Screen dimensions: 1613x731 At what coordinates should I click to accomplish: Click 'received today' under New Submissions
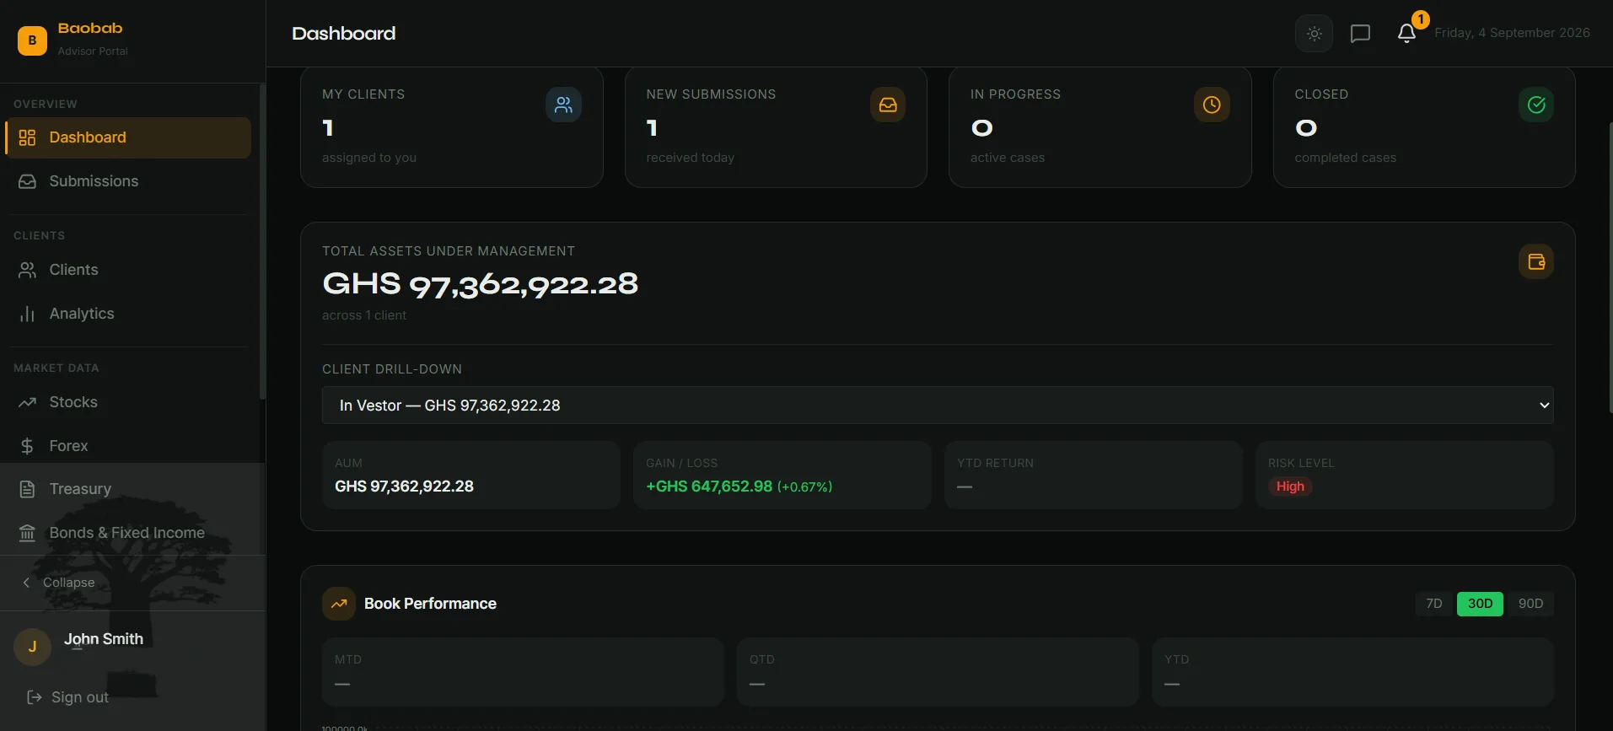pos(691,158)
